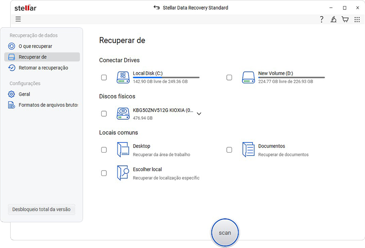Click the Formatos de arquivos brutos icon

11,105
